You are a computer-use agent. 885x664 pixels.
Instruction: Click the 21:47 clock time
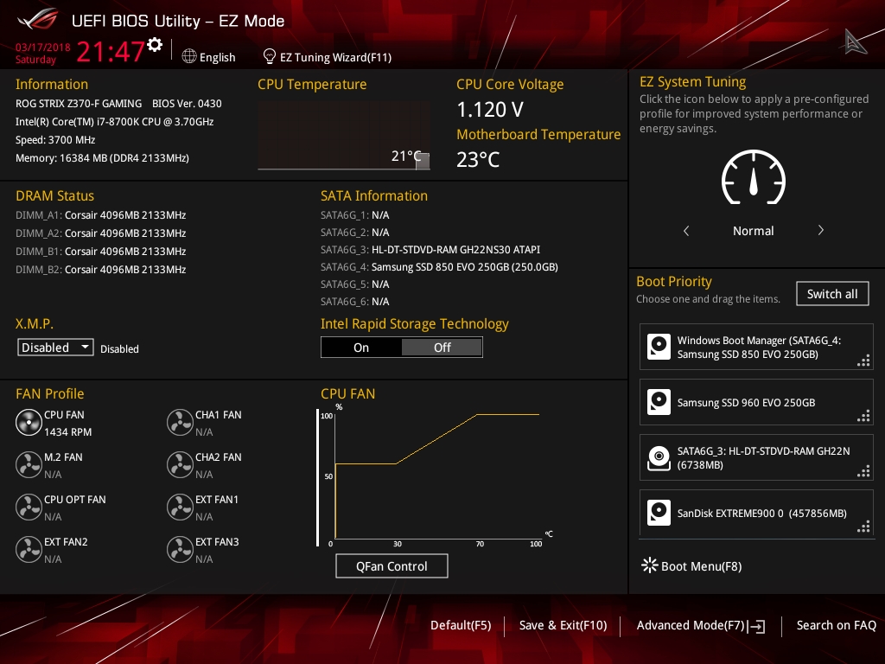(x=111, y=51)
